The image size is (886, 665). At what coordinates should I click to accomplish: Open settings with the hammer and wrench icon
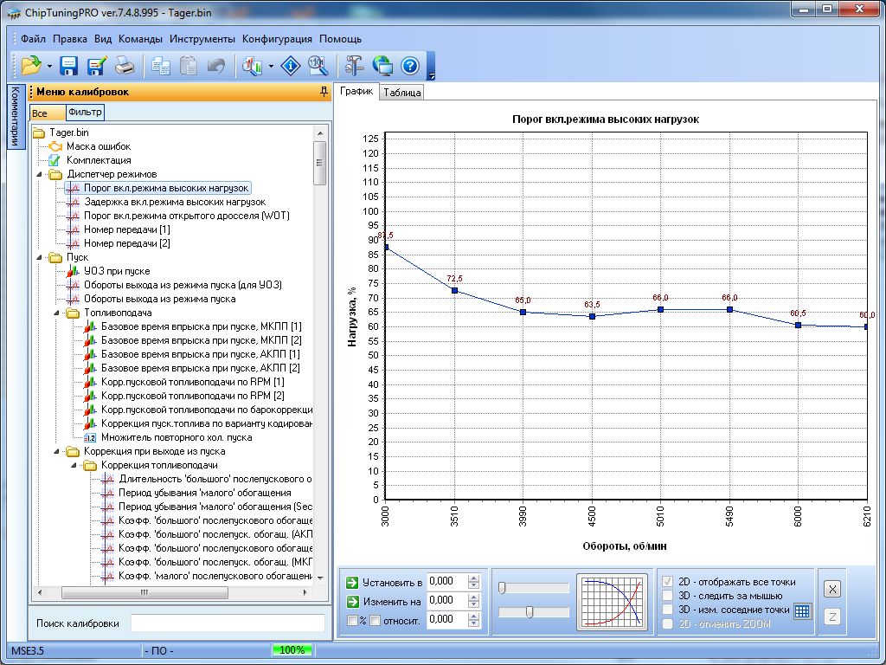pyautogui.click(x=355, y=65)
